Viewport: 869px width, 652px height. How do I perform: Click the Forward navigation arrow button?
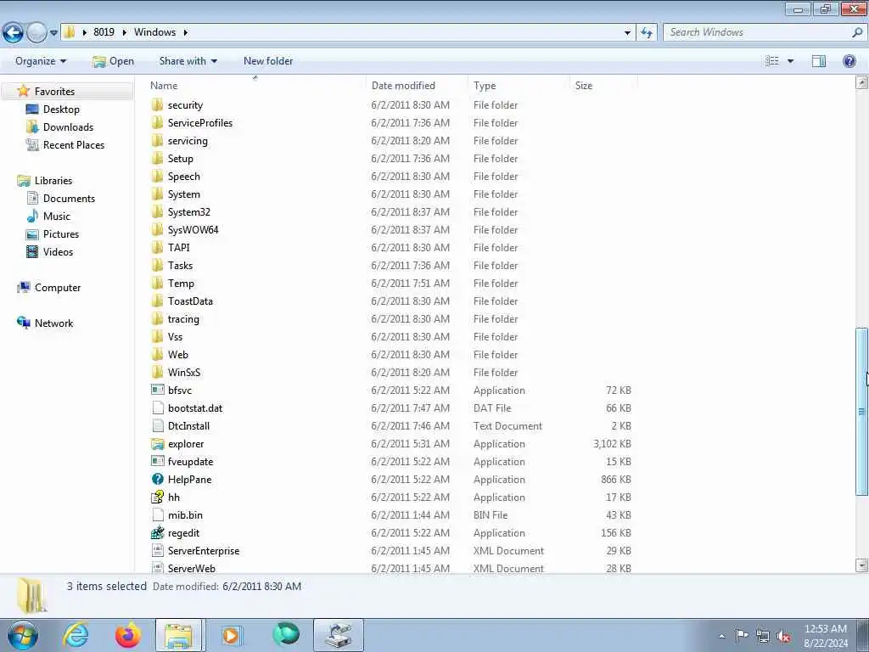(36, 33)
